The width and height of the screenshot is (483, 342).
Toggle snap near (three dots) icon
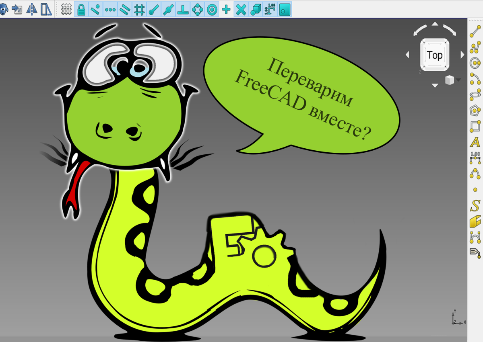pos(110,9)
